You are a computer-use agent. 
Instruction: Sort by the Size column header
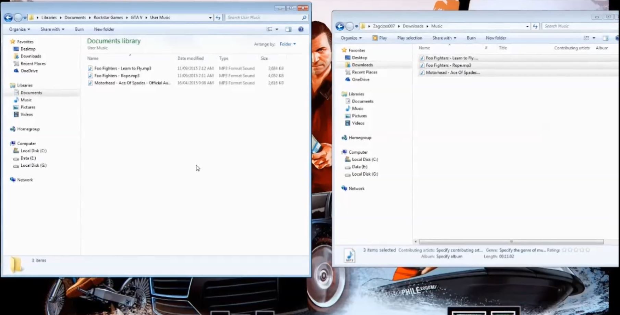coord(264,59)
